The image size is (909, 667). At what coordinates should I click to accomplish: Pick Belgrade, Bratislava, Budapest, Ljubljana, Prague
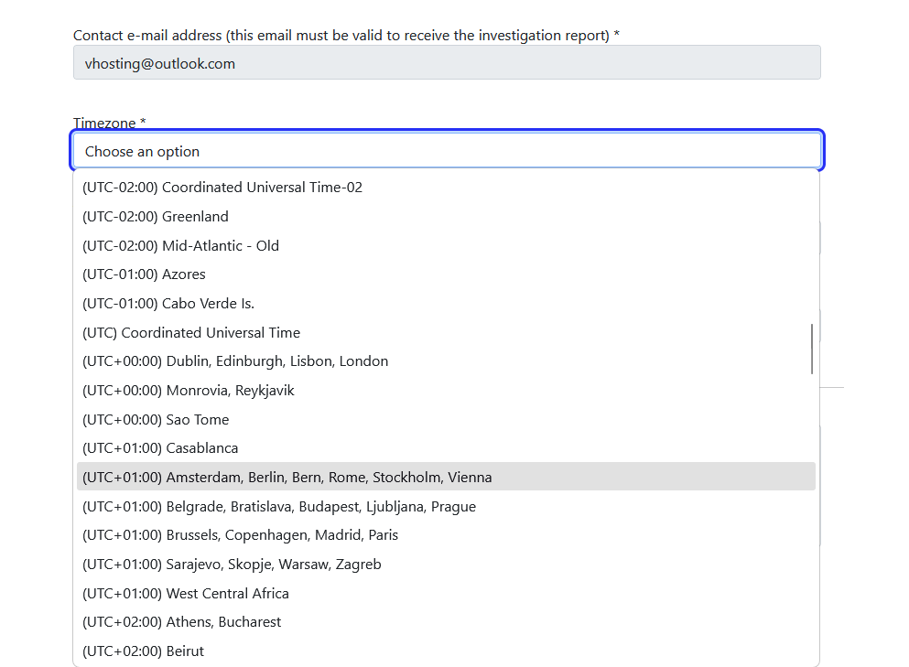[279, 507]
